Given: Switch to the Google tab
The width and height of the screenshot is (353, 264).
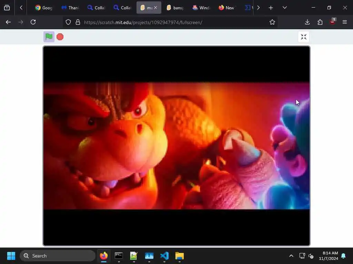Looking at the screenshot, I should tap(44, 8).
